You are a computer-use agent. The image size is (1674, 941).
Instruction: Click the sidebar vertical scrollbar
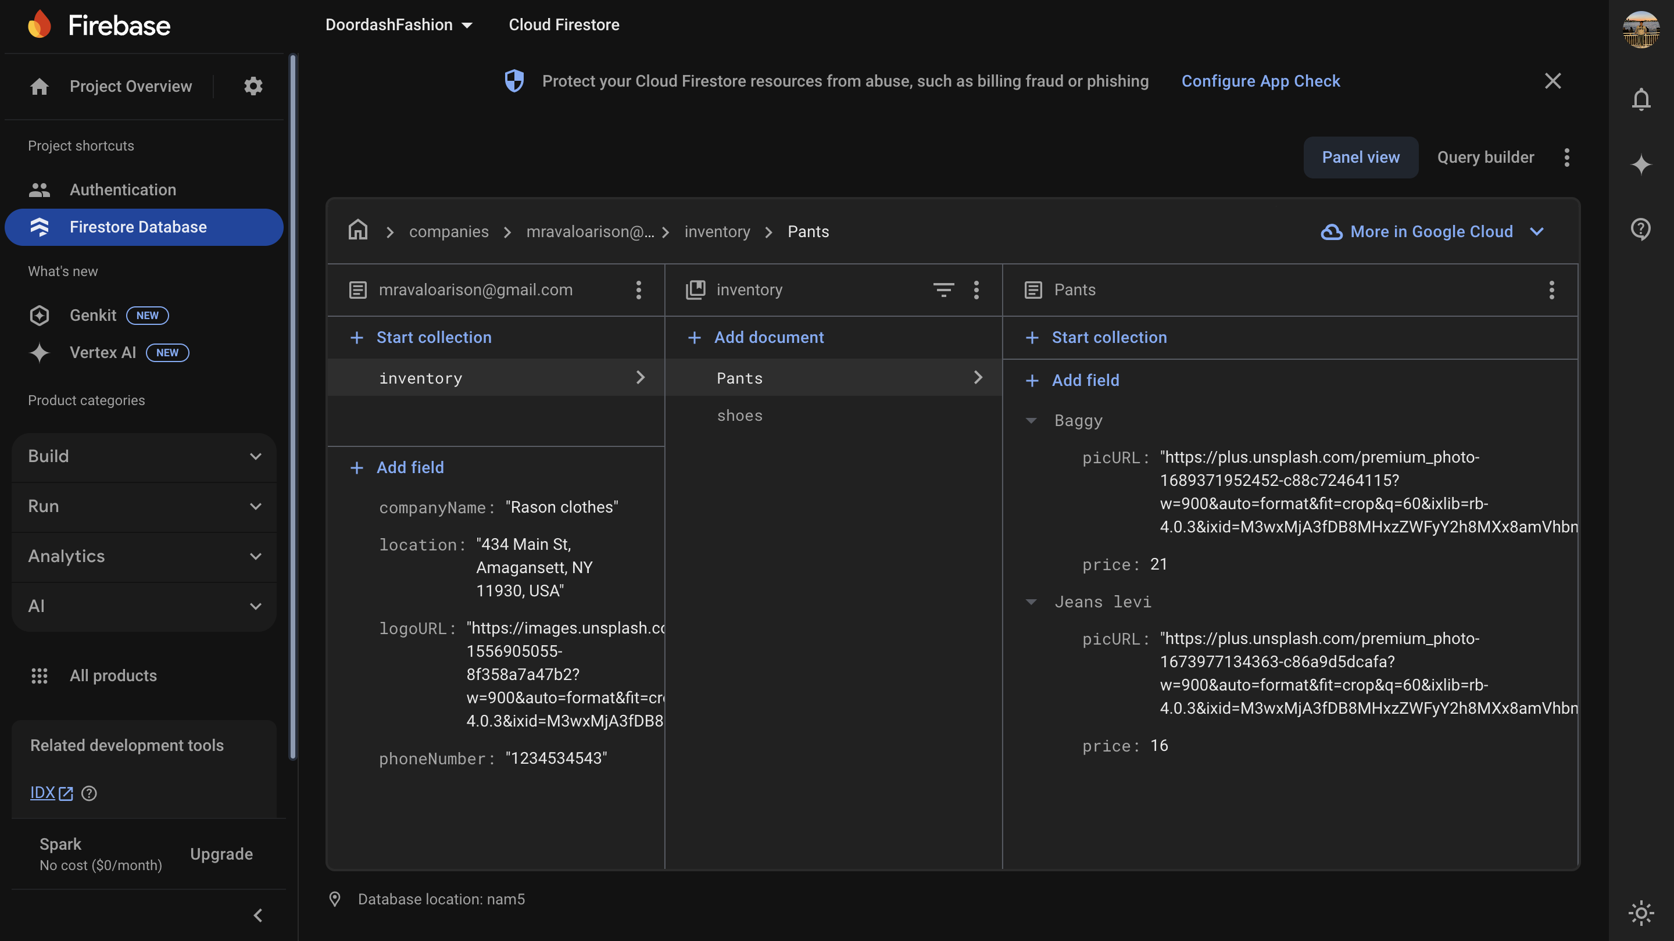[x=292, y=407]
